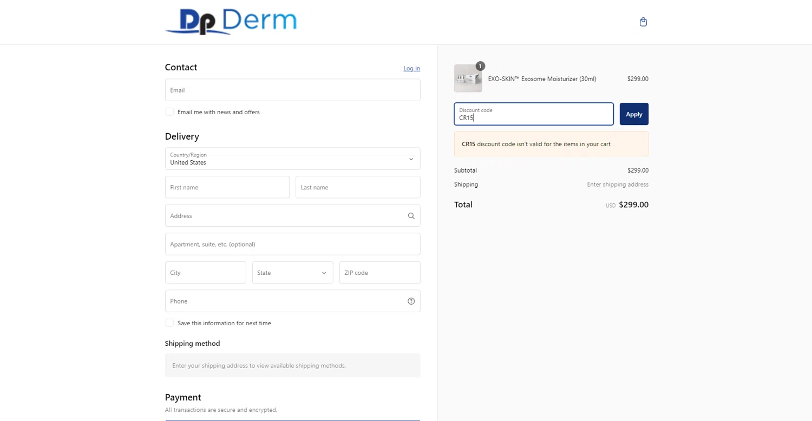The height and width of the screenshot is (421, 812).
Task: Focus the Email input field
Action: click(293, 90)
